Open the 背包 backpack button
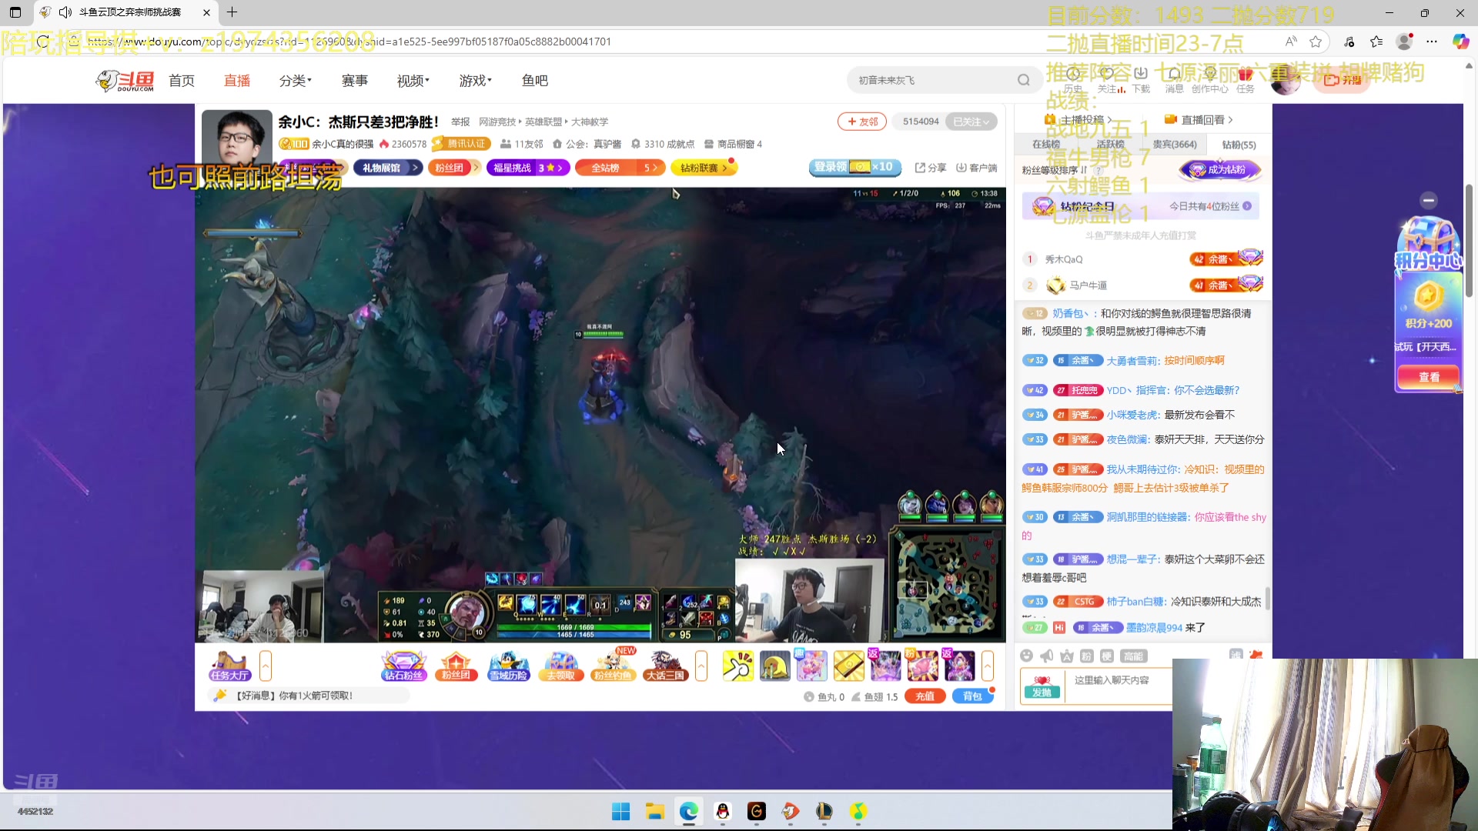Viewport: 1478px width, 831px height. 973,696
